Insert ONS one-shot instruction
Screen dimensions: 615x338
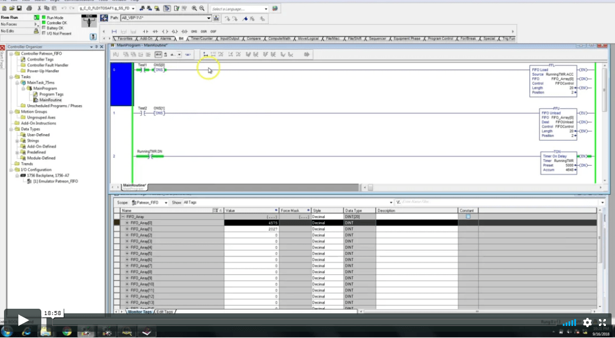pos(194,32)
